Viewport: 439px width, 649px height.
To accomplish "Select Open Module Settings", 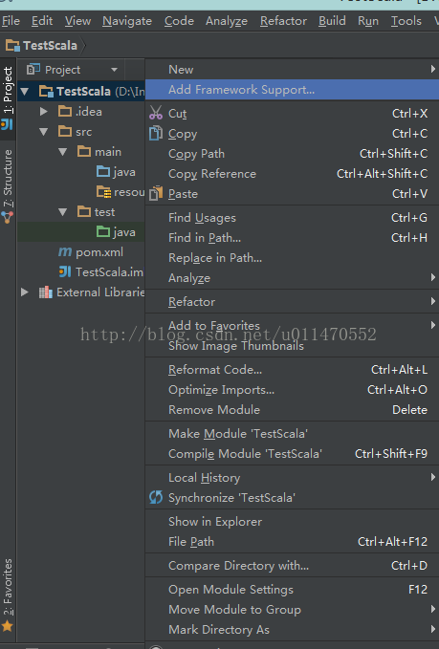I will (292, 590).
